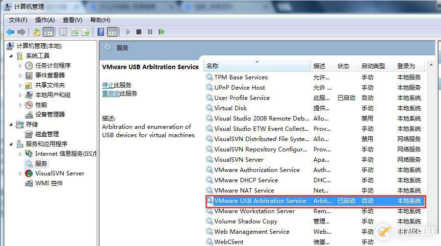Collapse the 服务和应用程序 node
The height and width of the screenshot is (246, 441).
pos(11,144)
